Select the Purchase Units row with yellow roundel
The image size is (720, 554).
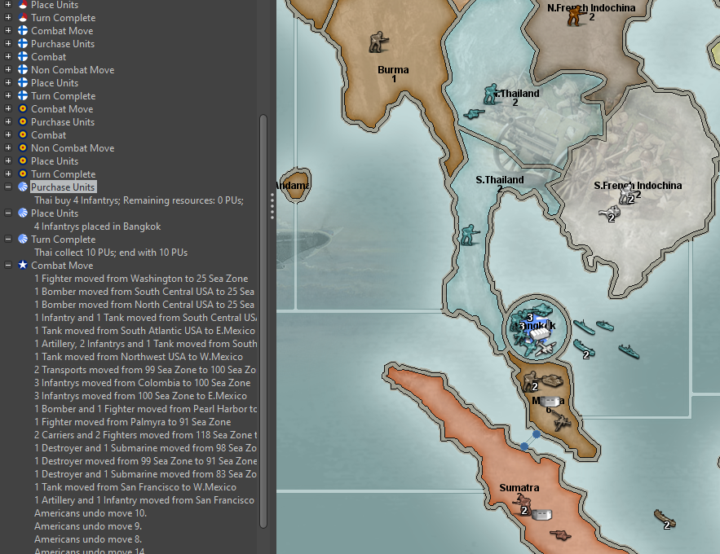pos(63,122)
